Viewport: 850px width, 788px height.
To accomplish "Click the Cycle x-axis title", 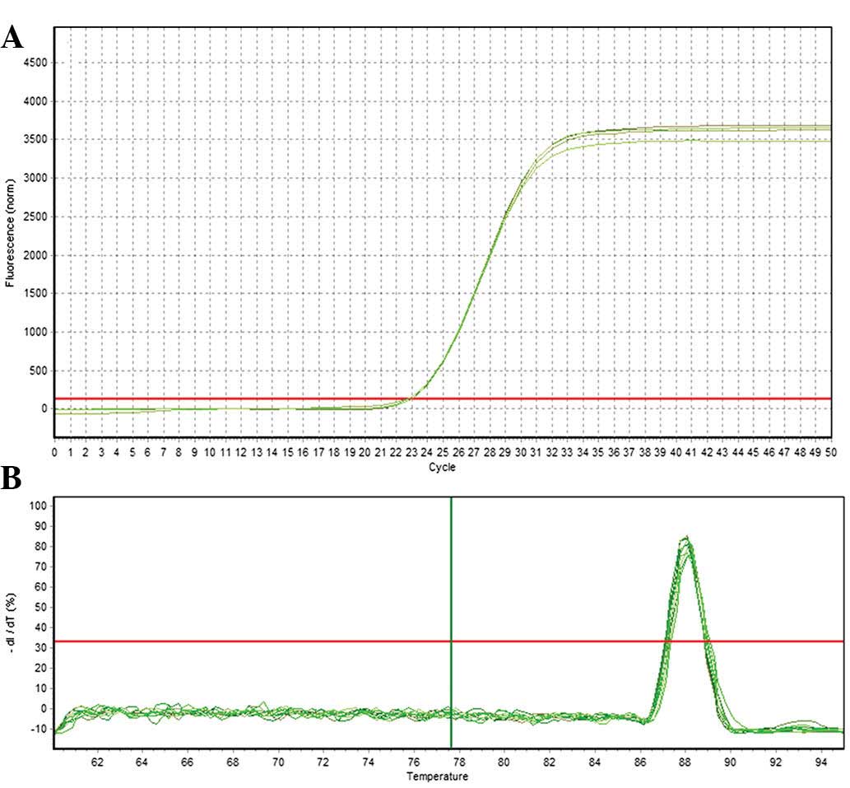I will click(x=442, y=467).
